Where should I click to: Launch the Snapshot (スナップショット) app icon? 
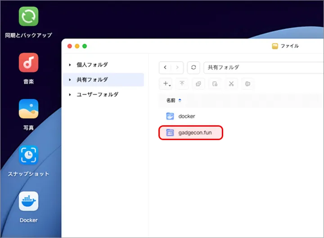click(x=28, y=155)
